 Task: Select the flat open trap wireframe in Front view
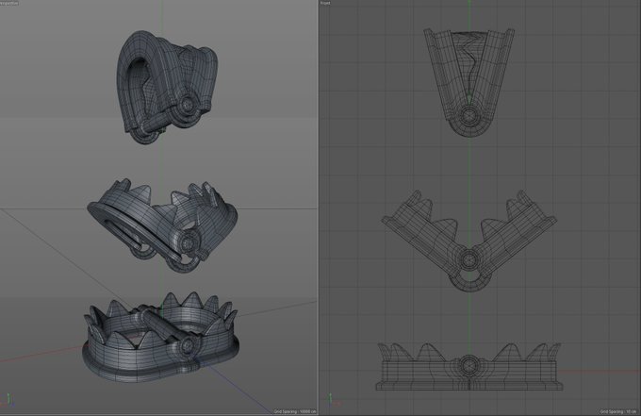pos(468,367)
